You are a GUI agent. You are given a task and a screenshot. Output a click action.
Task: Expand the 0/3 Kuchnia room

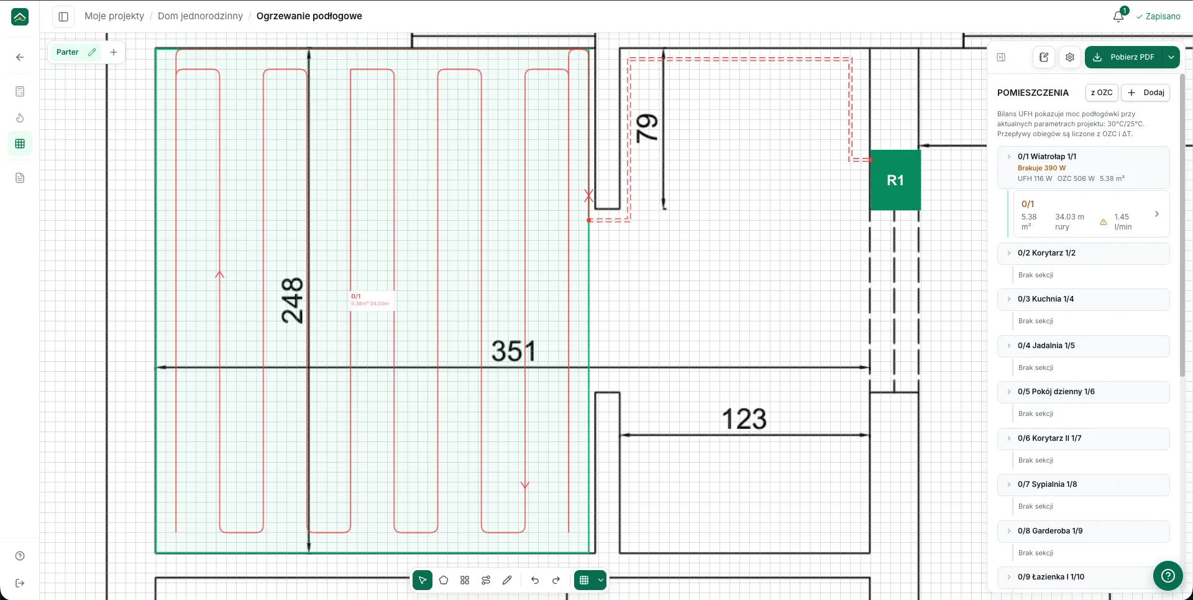click(1084, 299)
